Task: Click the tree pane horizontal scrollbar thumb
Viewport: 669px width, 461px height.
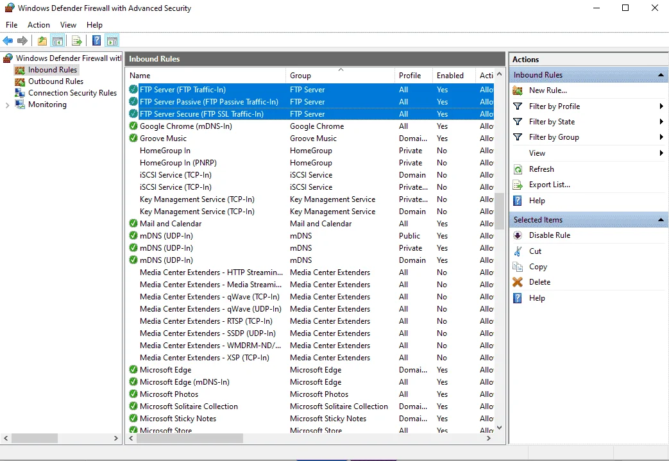Action: (x=35, y=438)
